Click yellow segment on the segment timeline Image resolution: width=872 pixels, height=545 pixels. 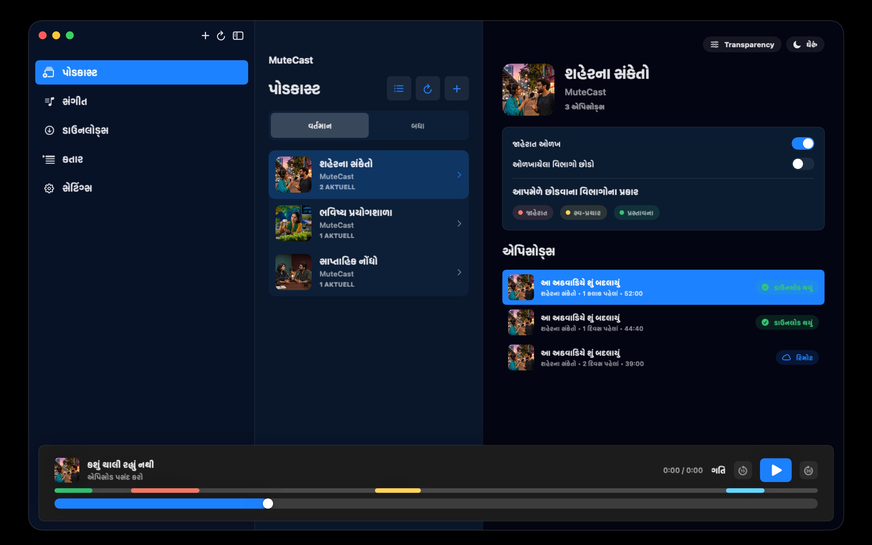pyautogui.click(x=398, y=490)
